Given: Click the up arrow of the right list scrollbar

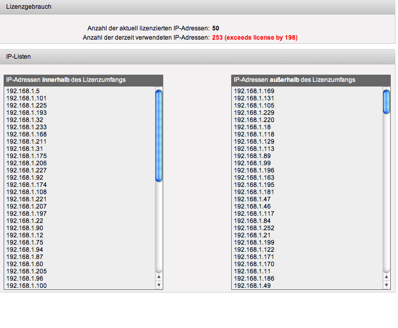Looking at the screenshot, I should [x=386, y=277].
